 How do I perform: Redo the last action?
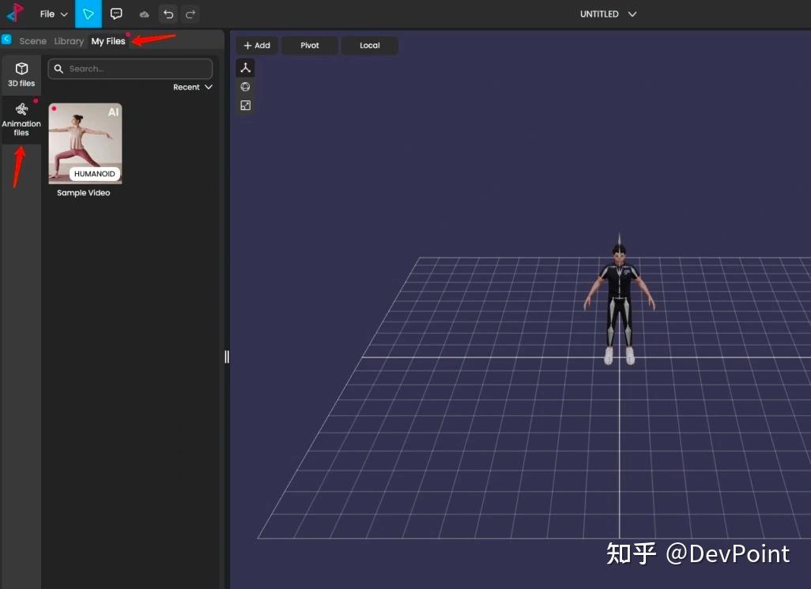[190, 13]
